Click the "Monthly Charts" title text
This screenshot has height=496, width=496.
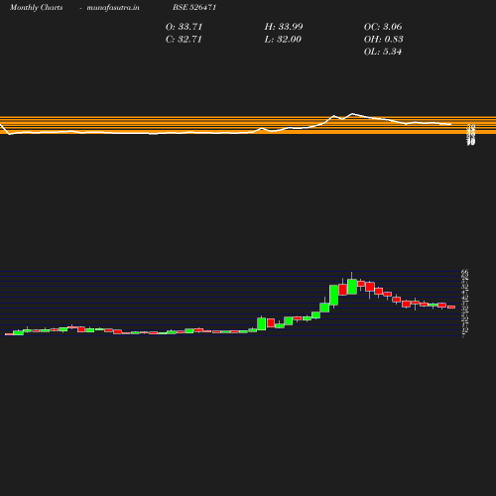37,7
